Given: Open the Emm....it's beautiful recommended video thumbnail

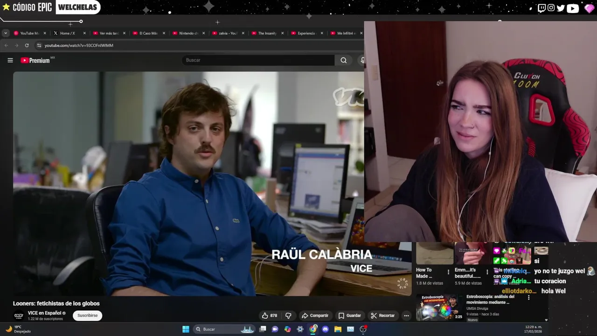Looking at the screenshot, I should [x=473, y=253].
